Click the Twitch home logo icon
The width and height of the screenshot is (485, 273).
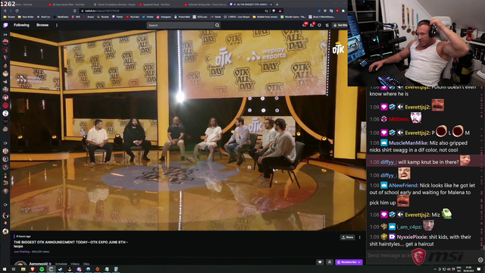5,25
